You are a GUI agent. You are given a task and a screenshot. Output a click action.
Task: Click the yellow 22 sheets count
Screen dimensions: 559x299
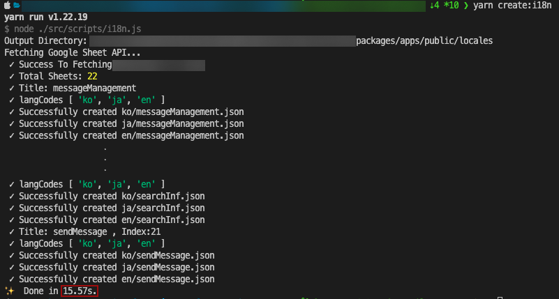click(92, 77)
